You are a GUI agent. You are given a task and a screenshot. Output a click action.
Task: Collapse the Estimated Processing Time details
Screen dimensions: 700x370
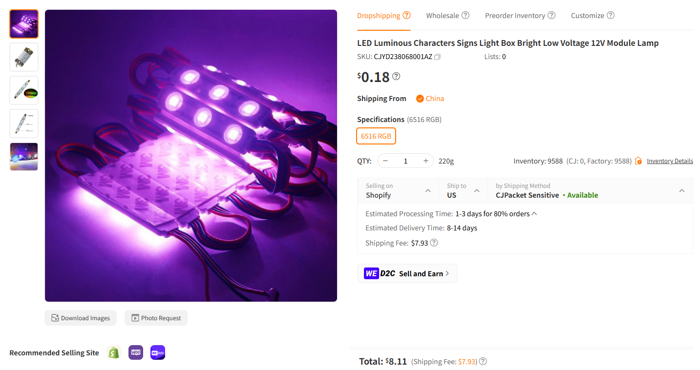click(x=534, y=213)
